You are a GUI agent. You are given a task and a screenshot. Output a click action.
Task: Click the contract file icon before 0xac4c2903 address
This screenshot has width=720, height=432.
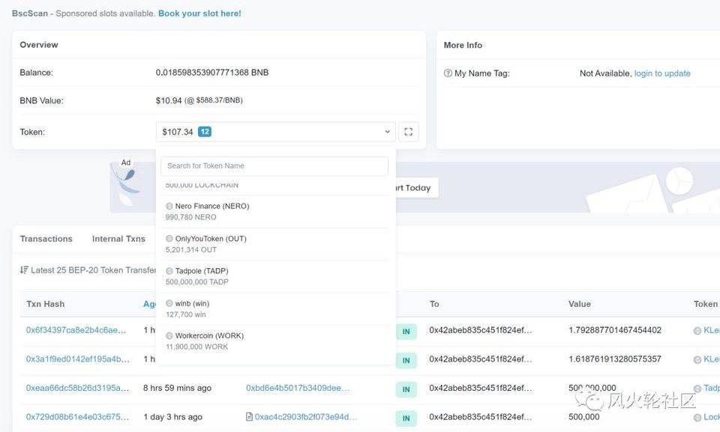250,417
